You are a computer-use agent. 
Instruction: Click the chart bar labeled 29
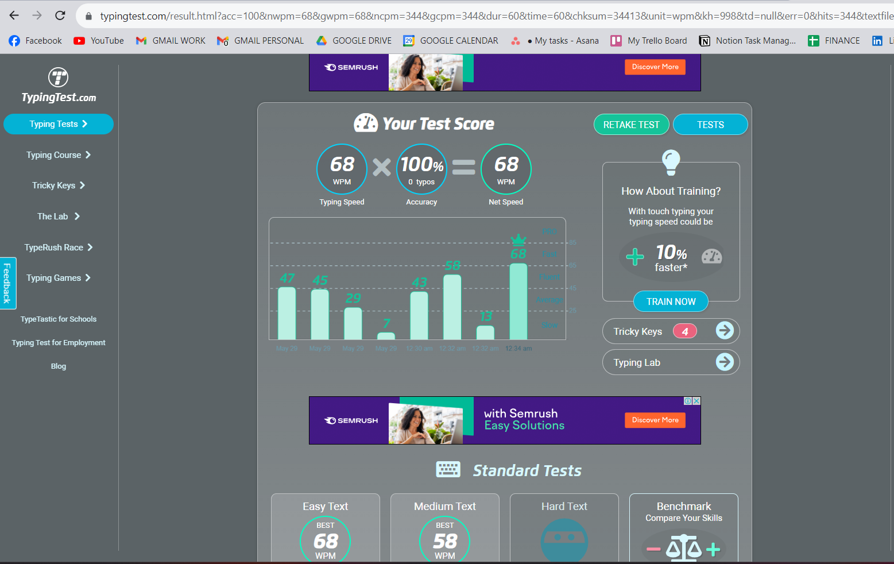tap(353, 324)
